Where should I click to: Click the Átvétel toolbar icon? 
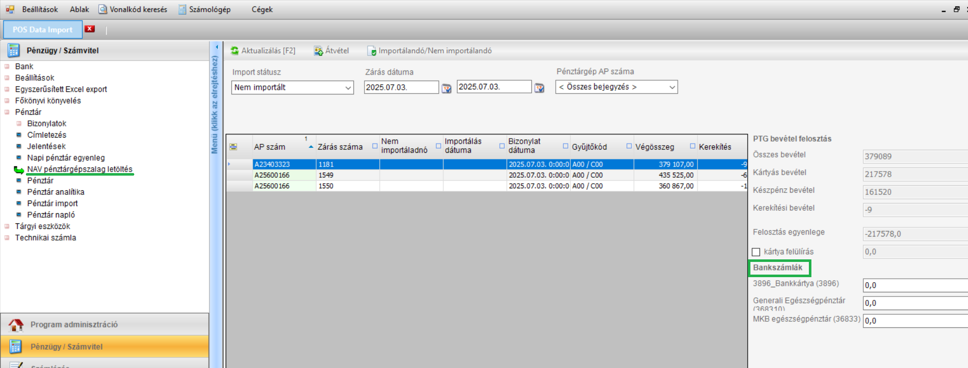click(x=318, y=51)
